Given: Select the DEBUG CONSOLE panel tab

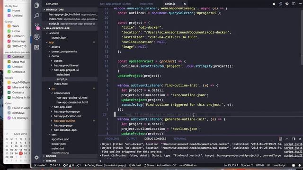Looking at the screenshot, I should click(x=155, y=138).
